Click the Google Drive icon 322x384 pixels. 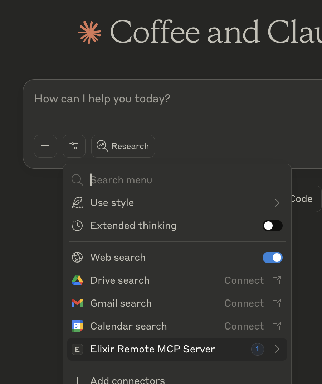coord(77,280)
